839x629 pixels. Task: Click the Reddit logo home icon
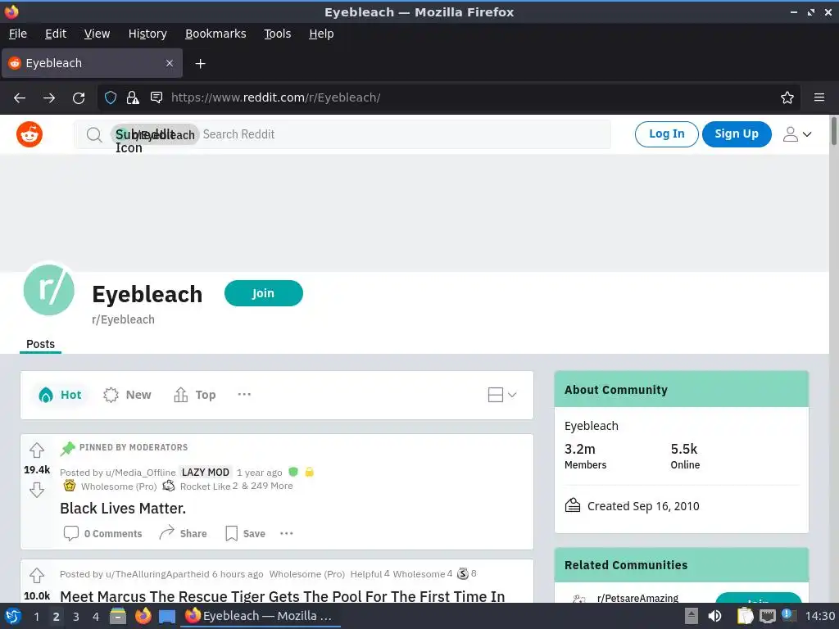29,134
